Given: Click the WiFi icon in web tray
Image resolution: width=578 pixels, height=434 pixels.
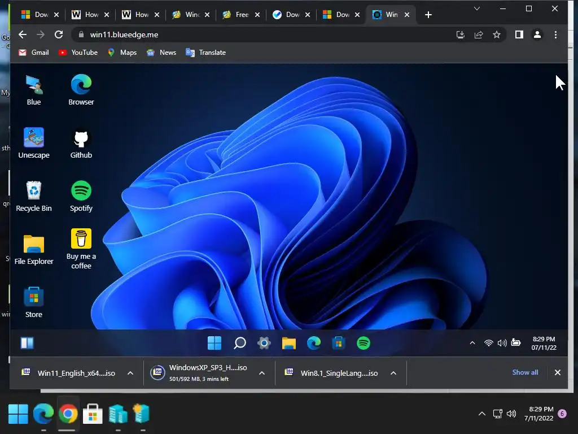Looking at the screenshot, I should pos(488,343).
